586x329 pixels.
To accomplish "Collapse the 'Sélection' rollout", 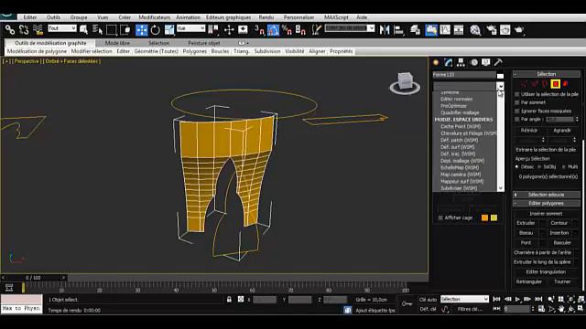I will (x=547, y=74).
